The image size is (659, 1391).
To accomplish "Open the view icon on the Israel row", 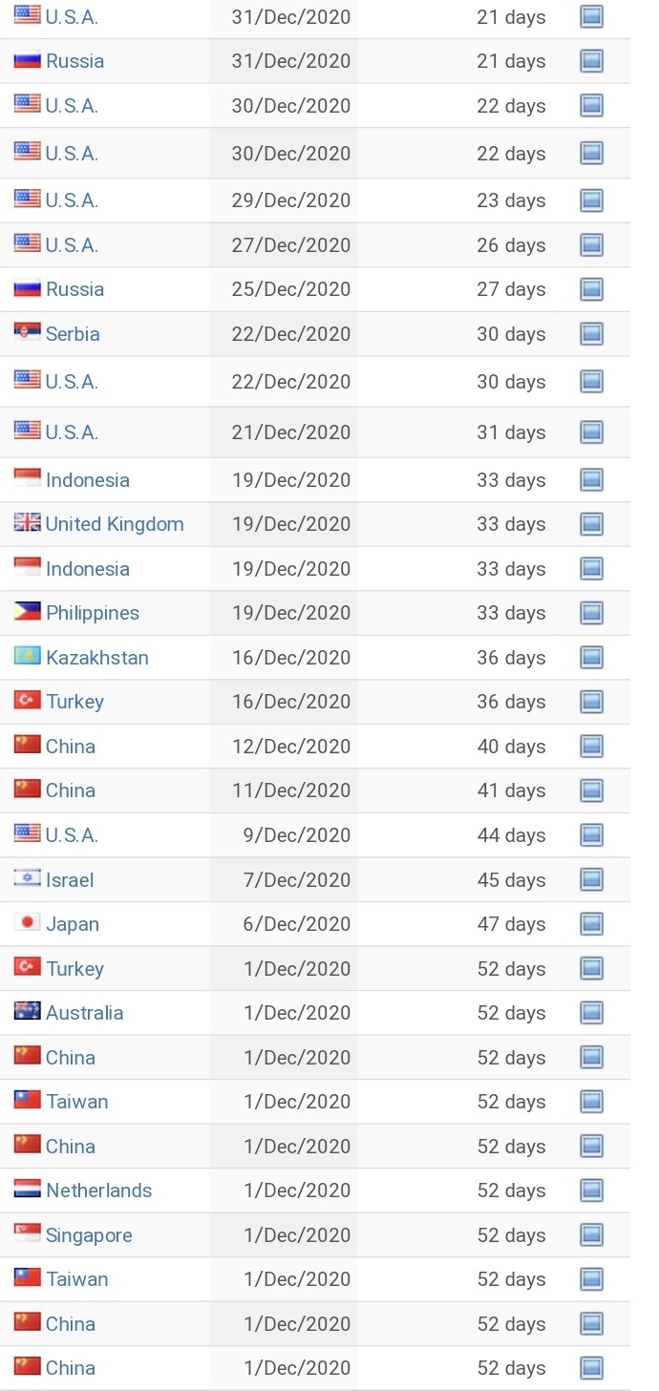I will coord(591,880).
